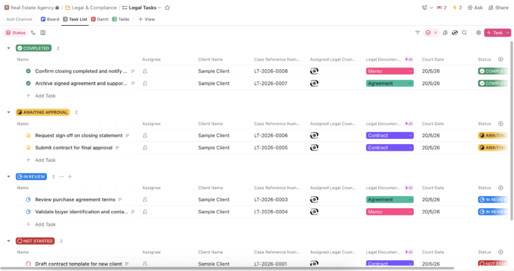Click the horizontal scrollbar at bottom
514x271 pixels.
[x=227, y=268]
